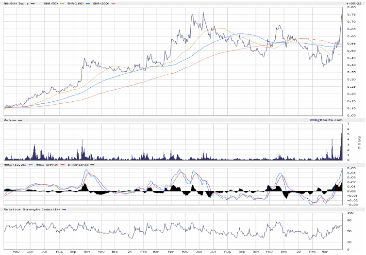Viewport: 366px width, 255px height.
Task: Click the May label on time axis
Action: pyautogui.click(x=16, y=252)
